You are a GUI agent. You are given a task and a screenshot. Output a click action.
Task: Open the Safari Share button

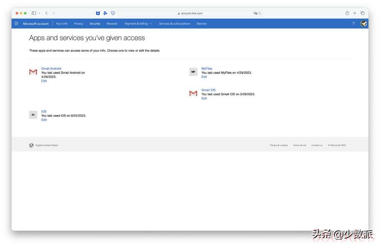click(x=347, y=13)
